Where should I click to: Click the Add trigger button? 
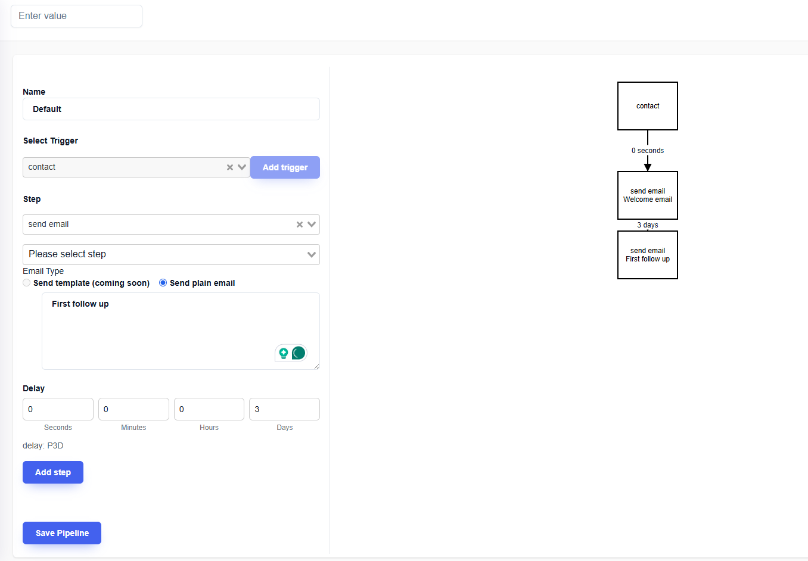pos(285,167)
